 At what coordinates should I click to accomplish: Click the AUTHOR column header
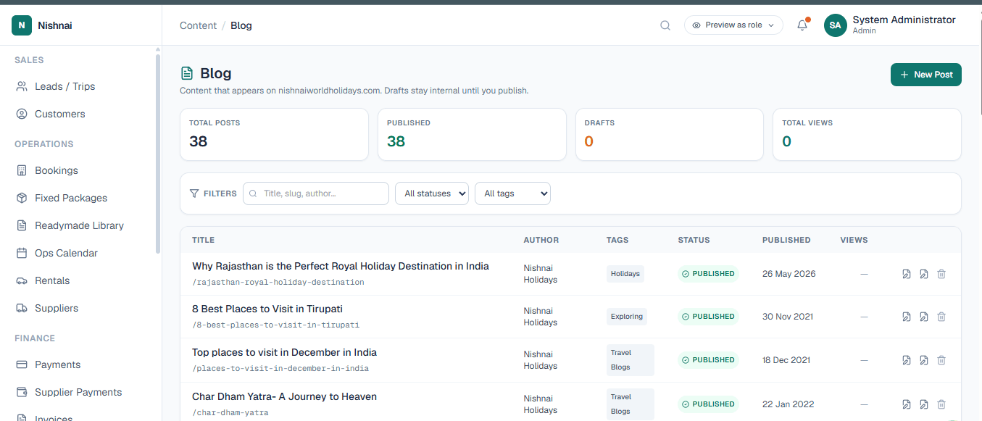pos(541,240)
